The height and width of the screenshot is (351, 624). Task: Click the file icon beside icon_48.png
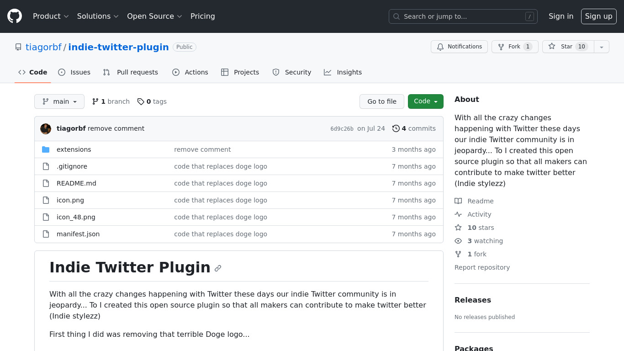[46, 217]
